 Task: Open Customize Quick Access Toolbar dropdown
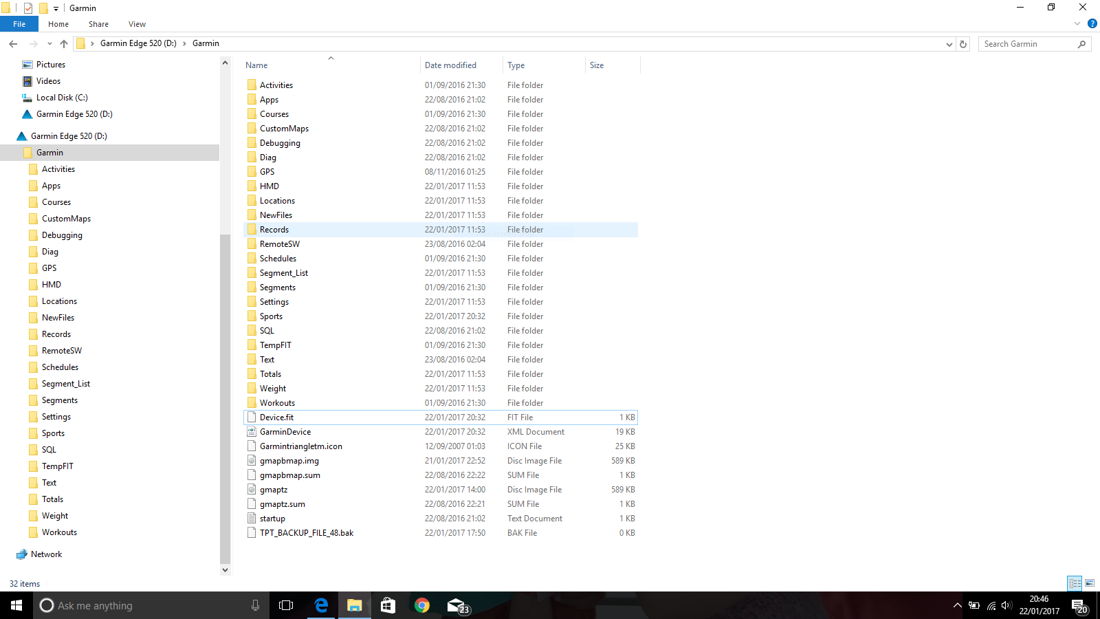[56, 9]
